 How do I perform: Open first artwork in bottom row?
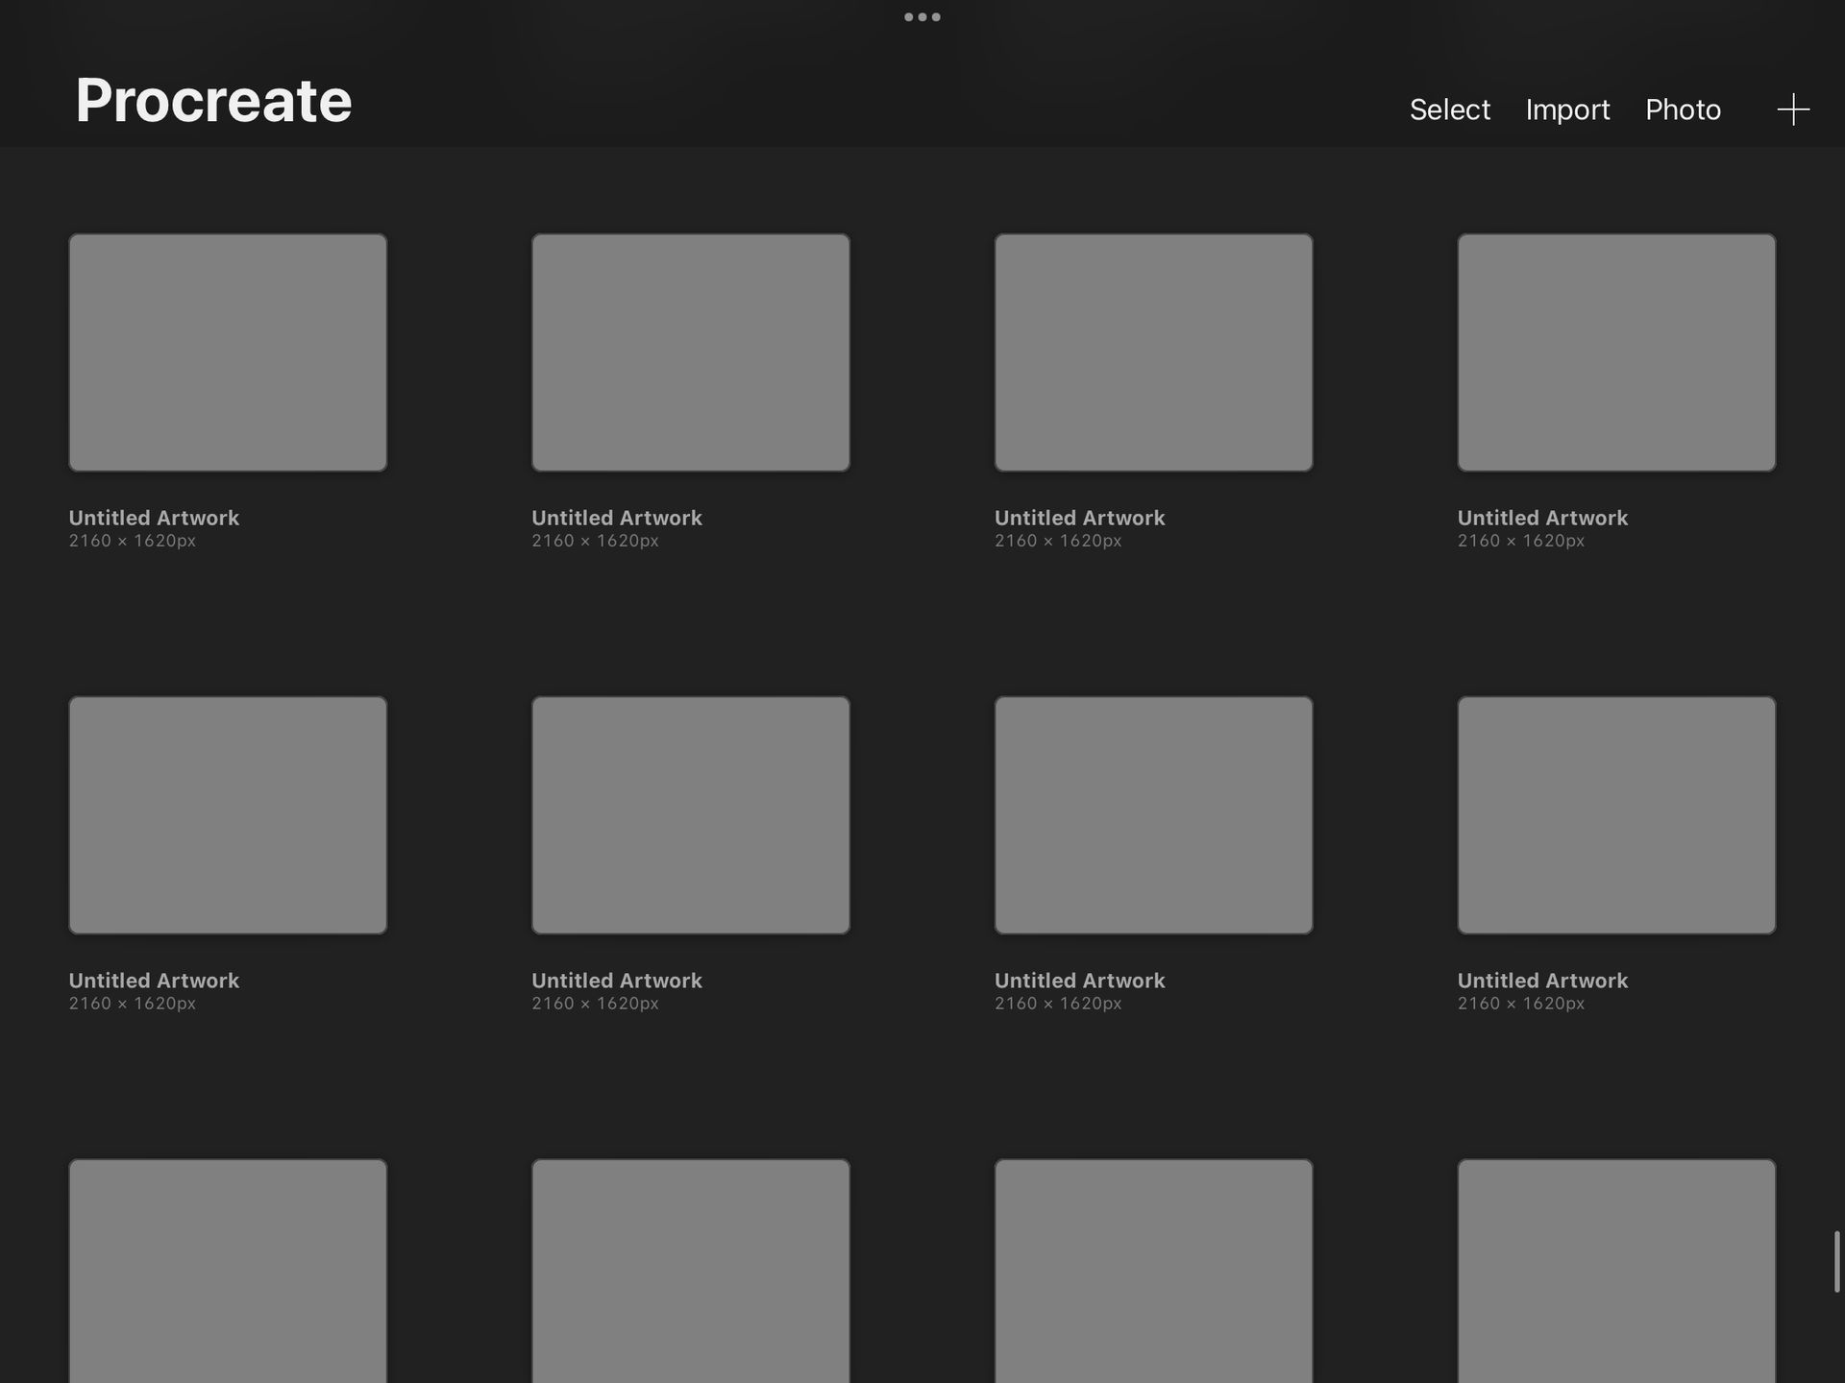(228, 1270)
